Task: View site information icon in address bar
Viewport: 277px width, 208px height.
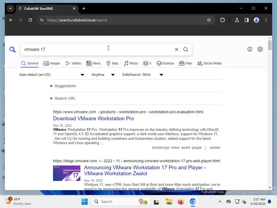Action: click(42, 20)
